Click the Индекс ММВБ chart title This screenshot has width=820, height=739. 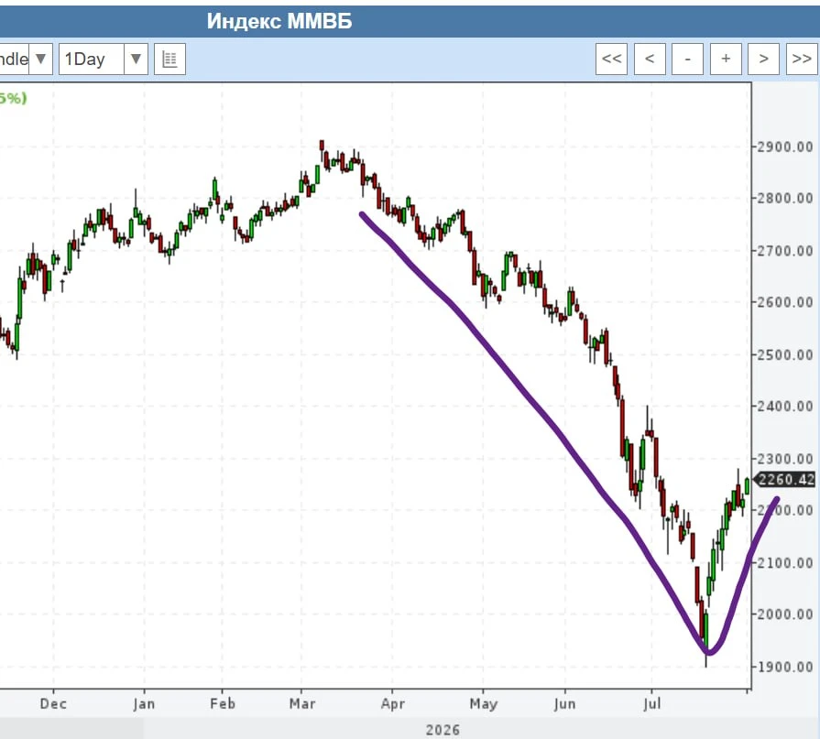tap(279, 21)
